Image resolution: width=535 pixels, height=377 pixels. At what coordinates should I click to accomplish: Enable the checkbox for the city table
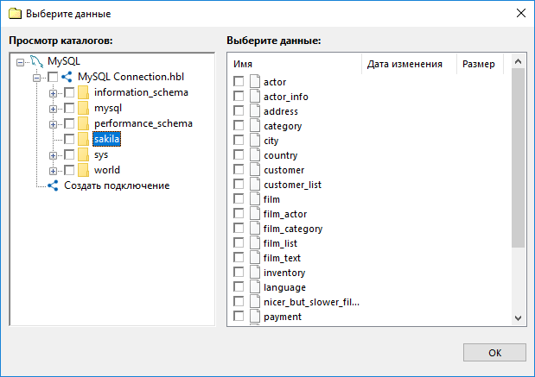click(239, 141)
